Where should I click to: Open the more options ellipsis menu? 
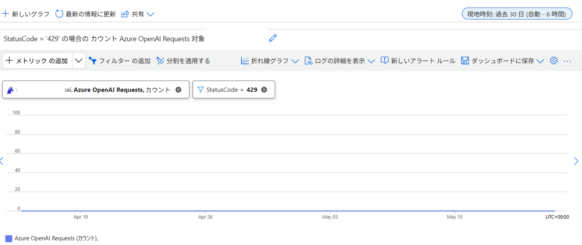[568, 61]
